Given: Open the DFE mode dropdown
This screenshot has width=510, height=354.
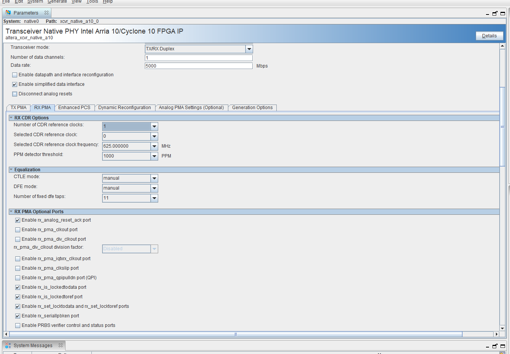Looking at the screenshot, I should click(x=154, y=188).
